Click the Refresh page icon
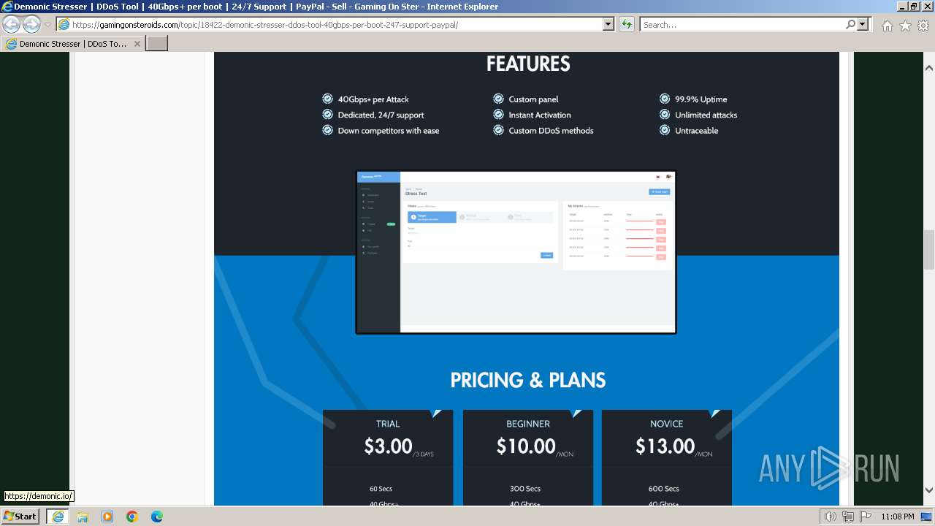Viewport: 935px width, 526px height. pos(626,24)
